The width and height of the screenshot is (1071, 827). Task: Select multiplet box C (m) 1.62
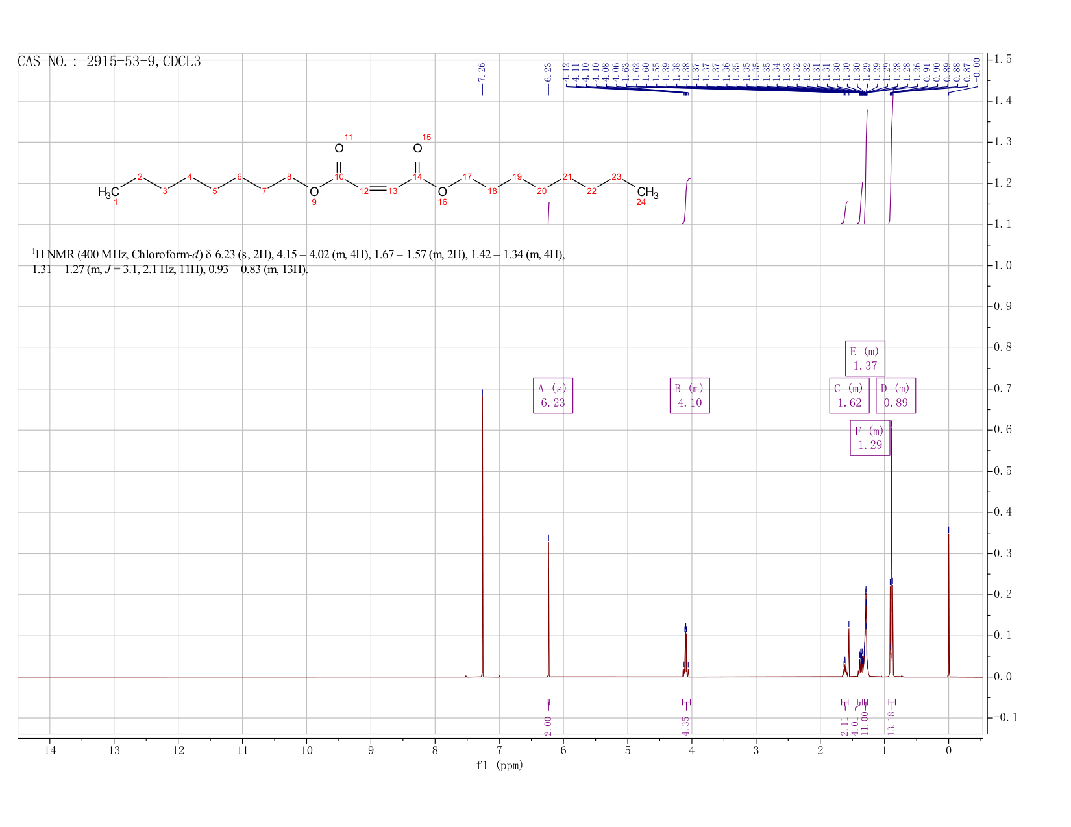[849, 395]
